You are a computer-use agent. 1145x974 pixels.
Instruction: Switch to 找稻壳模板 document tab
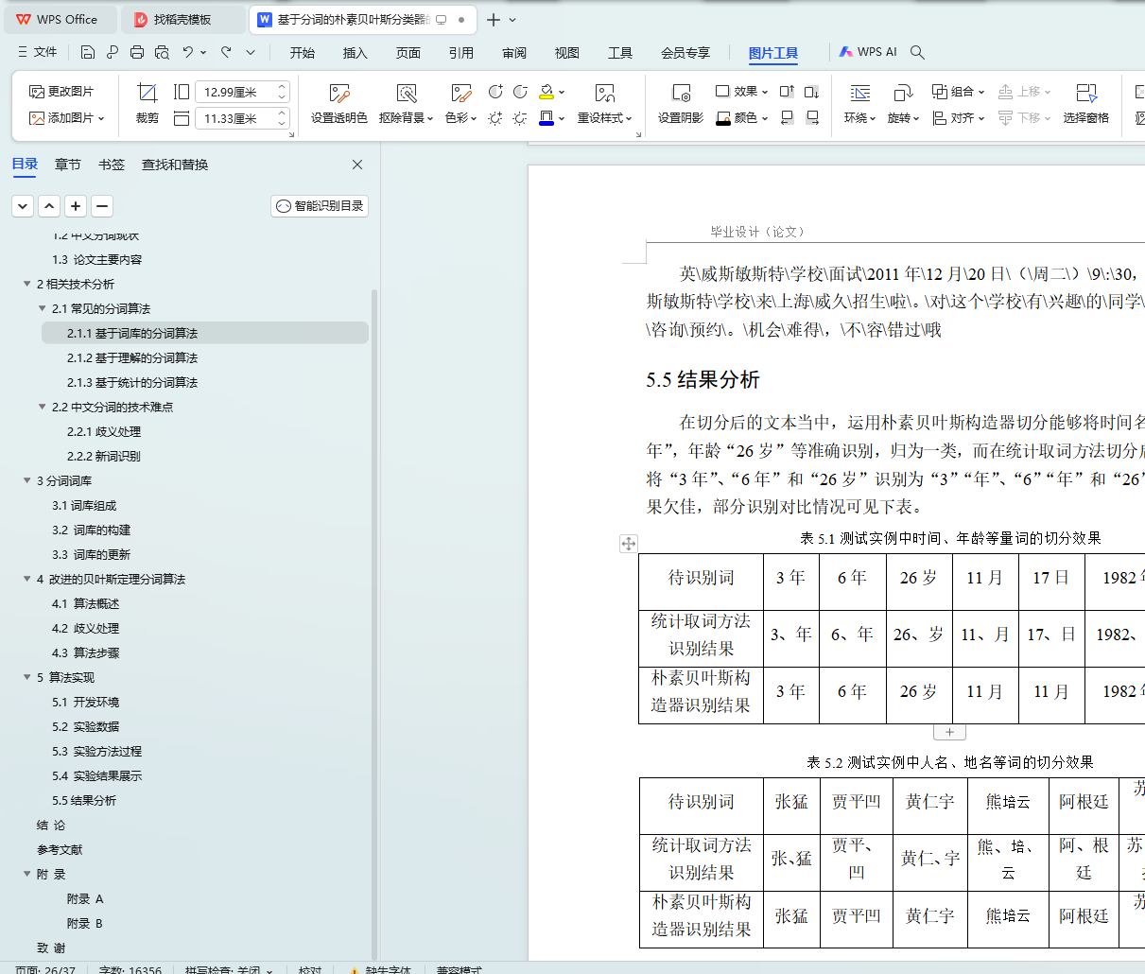point(183,19)
